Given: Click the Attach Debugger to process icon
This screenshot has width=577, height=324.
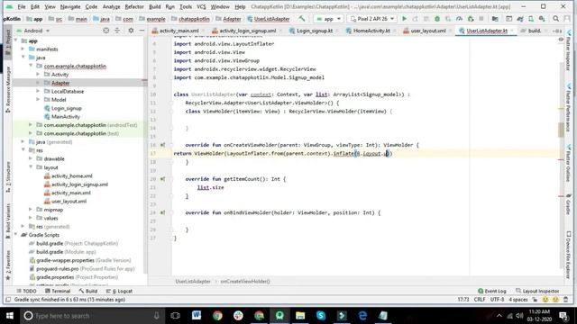Looking at the screenshot, I should (471, 18).
